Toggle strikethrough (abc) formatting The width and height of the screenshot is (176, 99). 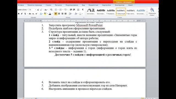click(30, 14)
